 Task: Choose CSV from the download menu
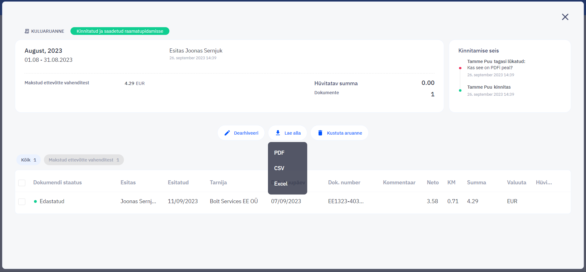(x=287, y=168)
